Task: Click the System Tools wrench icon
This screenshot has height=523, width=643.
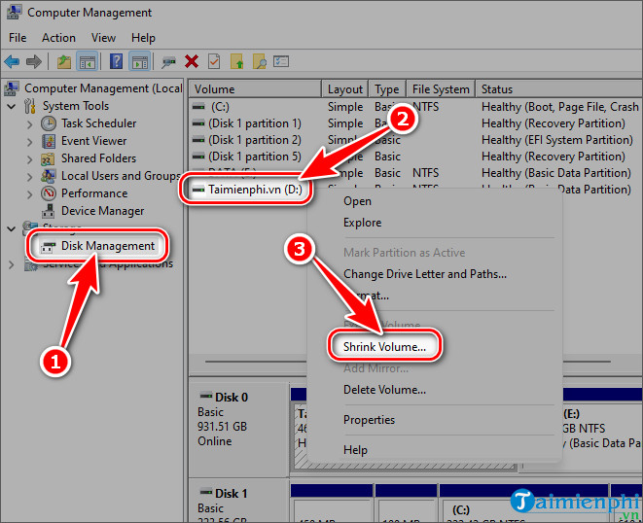Action: pos(29,106)
